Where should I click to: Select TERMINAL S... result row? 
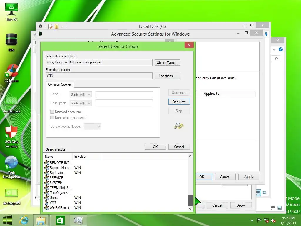tap(58, 187)
